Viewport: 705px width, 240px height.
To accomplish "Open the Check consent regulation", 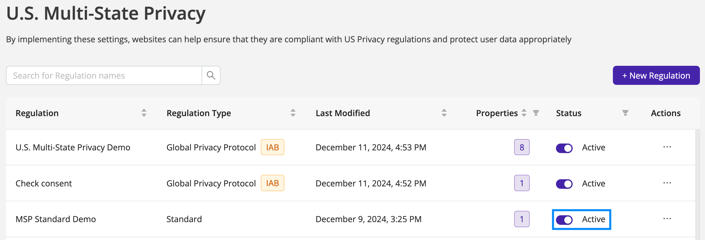I will (x=44, y=183).
